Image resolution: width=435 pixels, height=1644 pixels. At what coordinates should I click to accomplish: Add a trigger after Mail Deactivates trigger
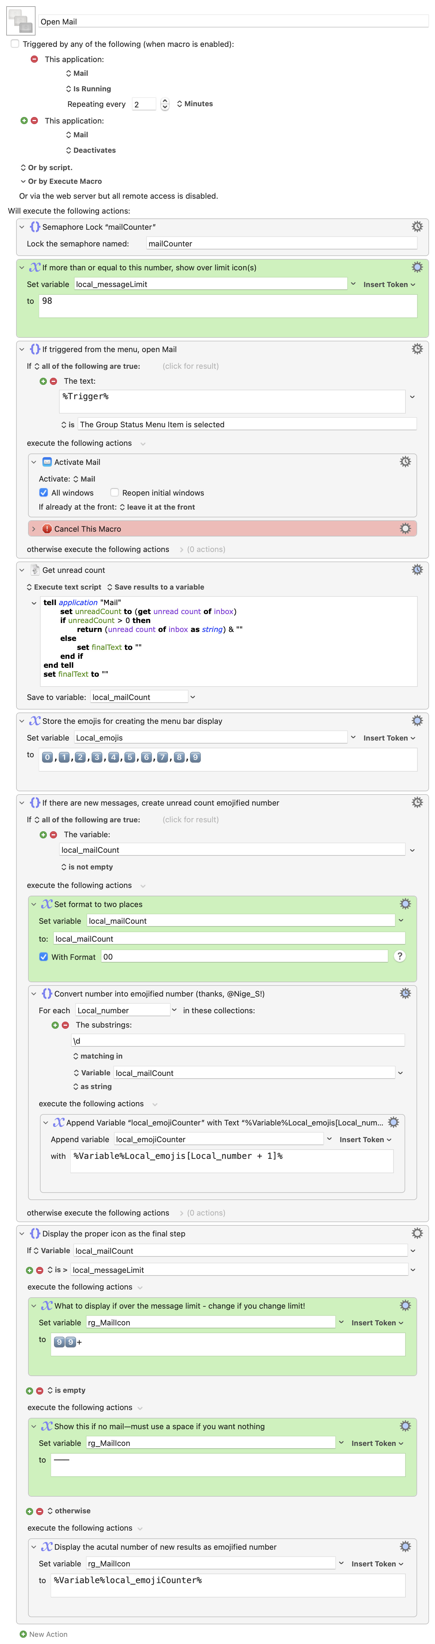[x=24, y=121]
